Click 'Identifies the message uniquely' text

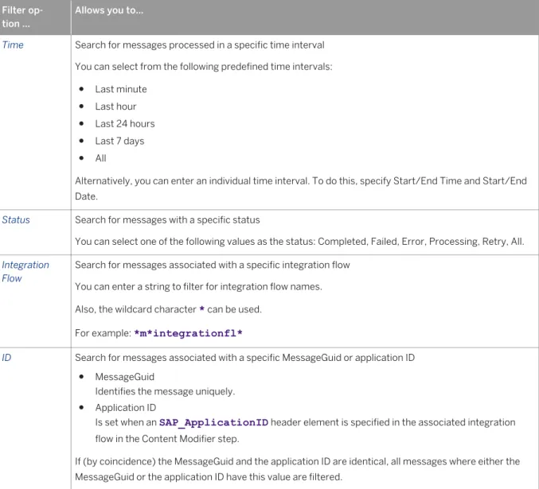(165, 391)
